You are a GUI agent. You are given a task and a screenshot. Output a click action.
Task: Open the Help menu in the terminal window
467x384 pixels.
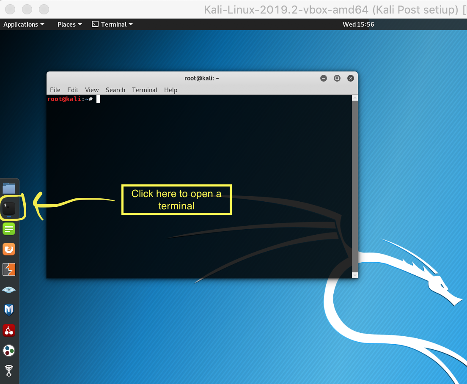(170, 90)
